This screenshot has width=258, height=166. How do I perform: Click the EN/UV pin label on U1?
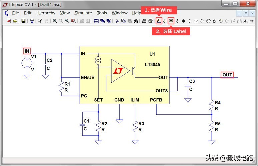click(x=88, y=77)
